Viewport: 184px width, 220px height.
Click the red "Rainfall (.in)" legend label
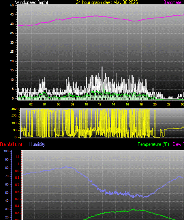point(11,144)
